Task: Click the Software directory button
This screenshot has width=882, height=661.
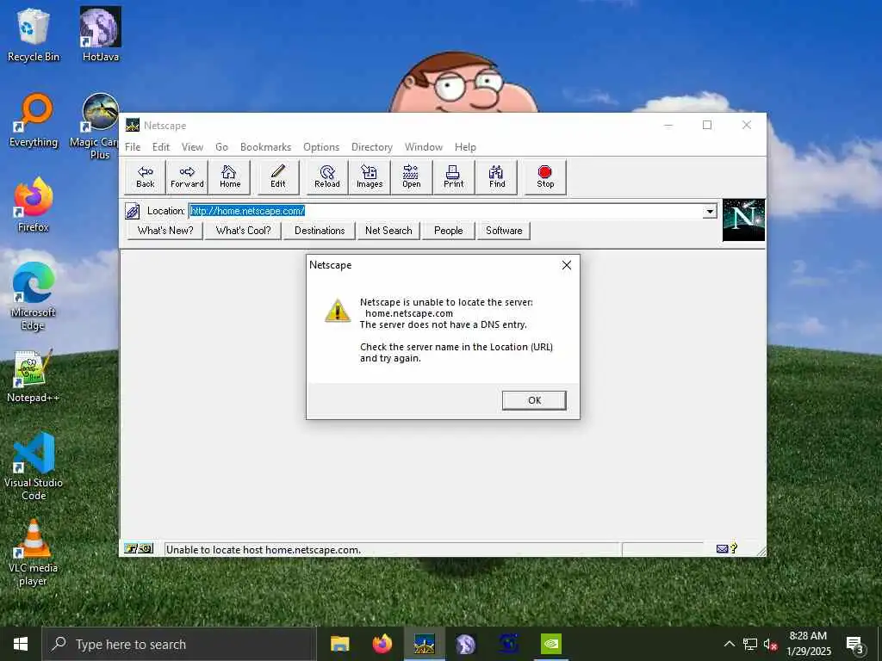Action: (x=504, y=231)
